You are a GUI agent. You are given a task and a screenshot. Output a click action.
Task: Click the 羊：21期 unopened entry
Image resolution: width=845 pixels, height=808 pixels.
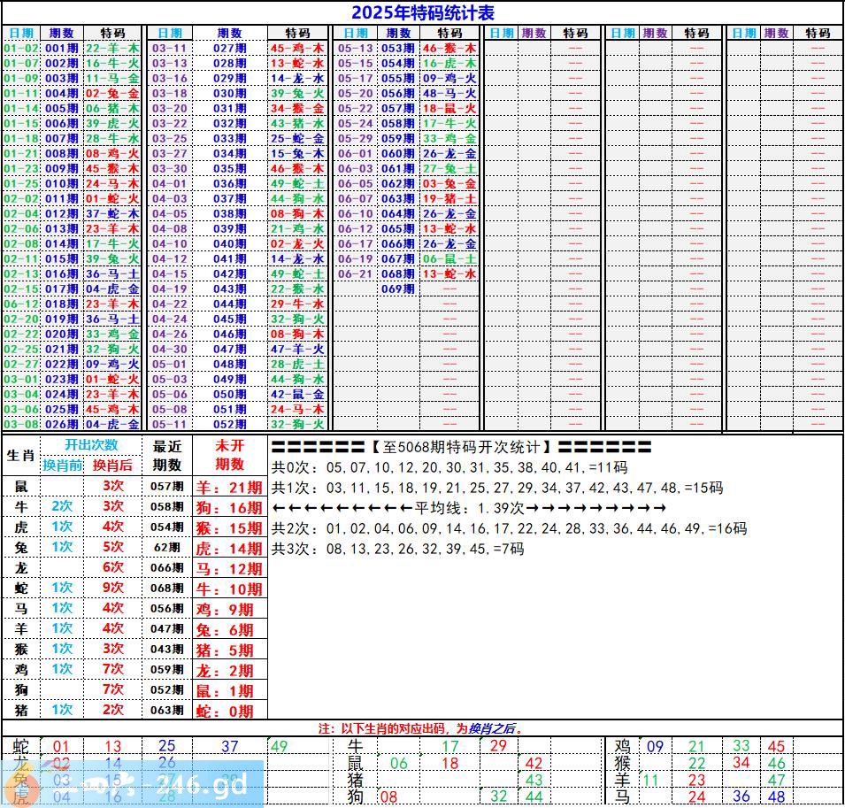tap(229, 487)
